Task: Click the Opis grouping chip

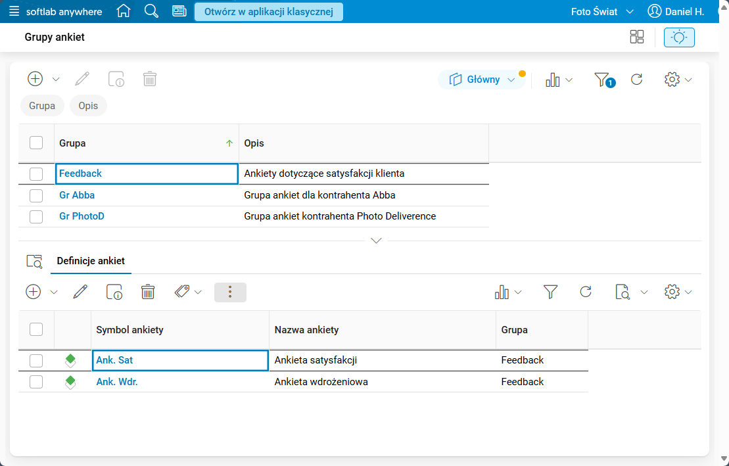Action: click(x=88, y=106)
